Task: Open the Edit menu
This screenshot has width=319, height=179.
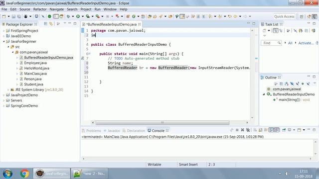Action: (x=13, y=9)
